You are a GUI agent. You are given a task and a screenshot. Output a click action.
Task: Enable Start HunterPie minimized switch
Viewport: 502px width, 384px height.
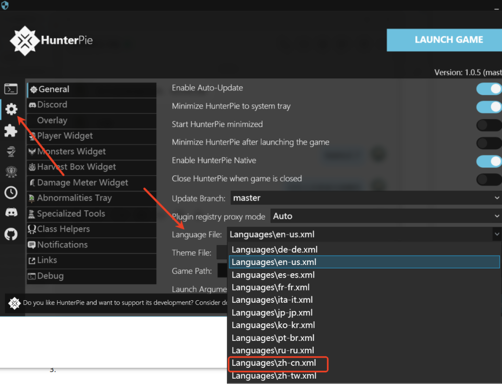pos(488,125)
